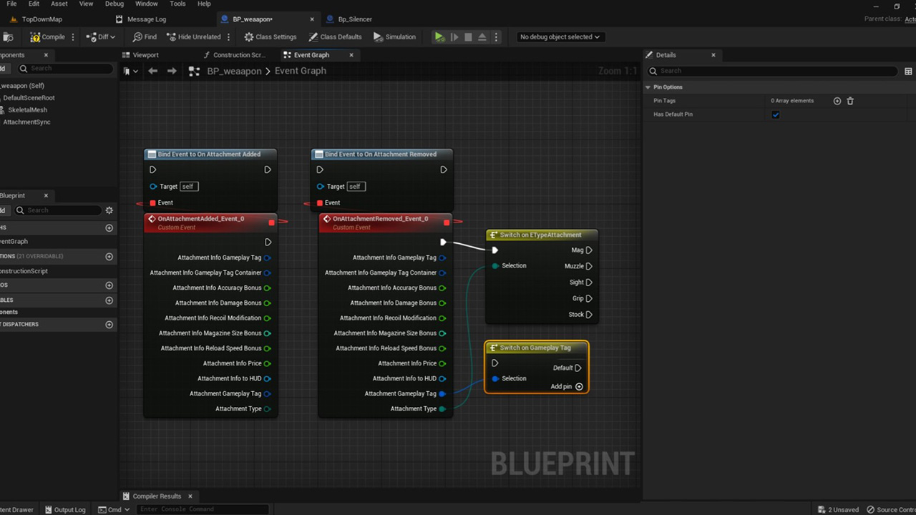Open the Diff dropdown
Viewport: 916px width, 515px height.
101,37
